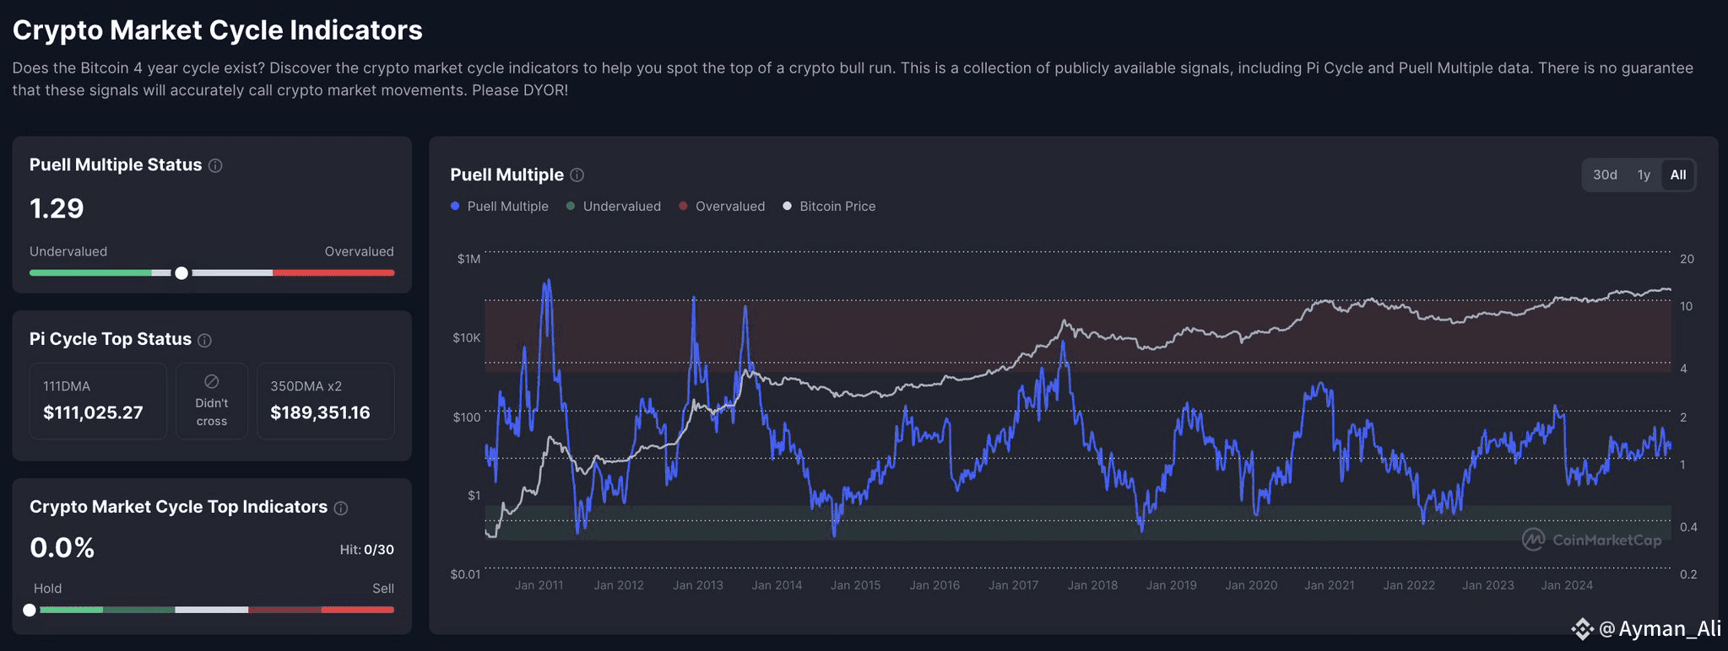This screenshot has height=651, width=1728.
Task: Select the All time range
Action: coord(1678,175)
